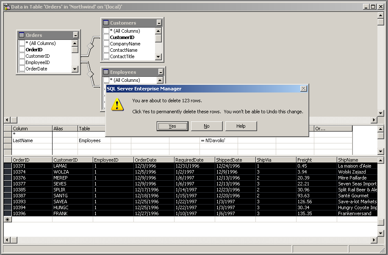
Task: Check the OrderDate column in Orders
Action: pyautogui.click(x=22, y=69)
